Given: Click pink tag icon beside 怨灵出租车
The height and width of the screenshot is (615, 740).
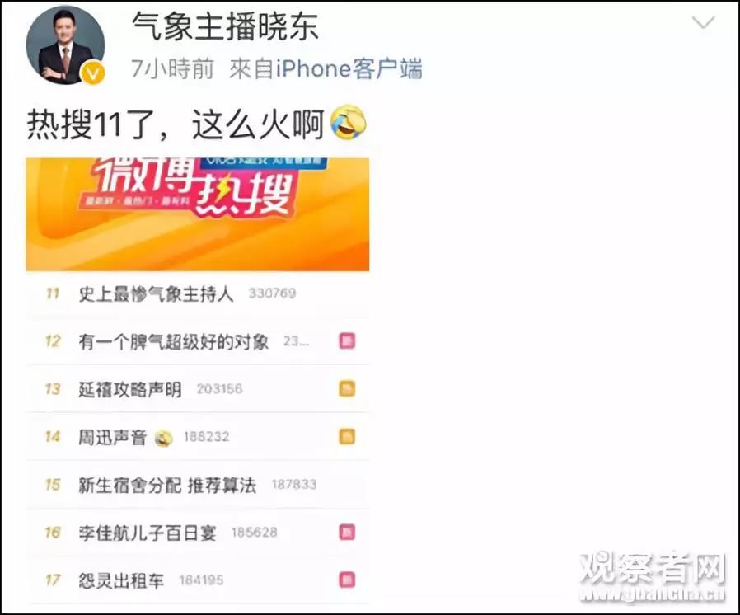Looking at the screenshot, I should [347, 580].
